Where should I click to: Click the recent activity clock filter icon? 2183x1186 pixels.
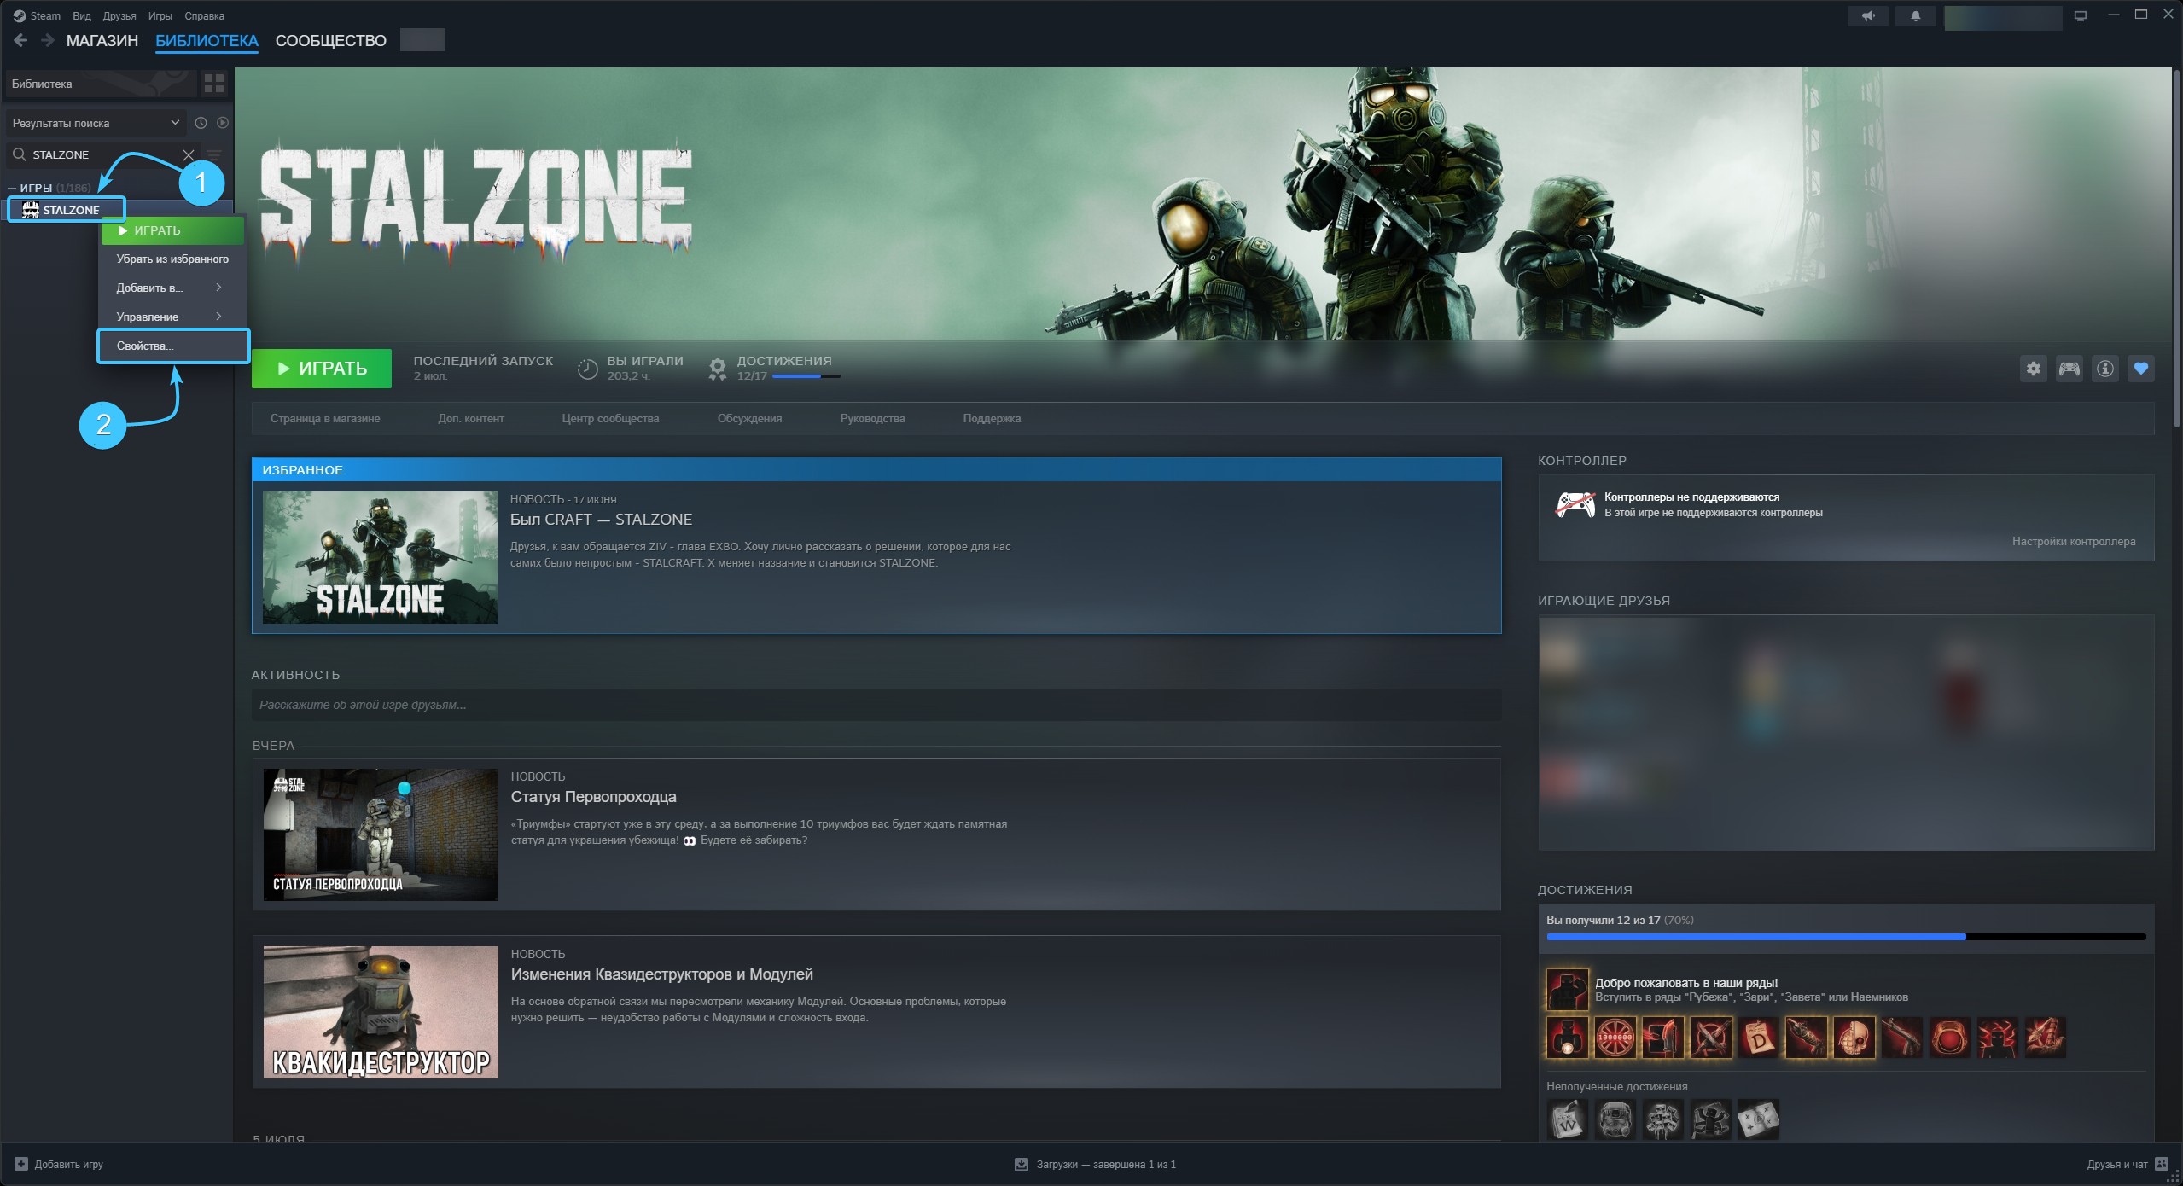point(201,123)
